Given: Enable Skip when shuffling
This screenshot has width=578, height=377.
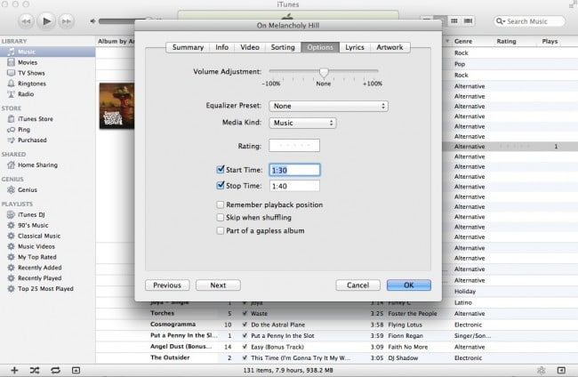Looking at the screenshot, I should (x=220, y=218).
